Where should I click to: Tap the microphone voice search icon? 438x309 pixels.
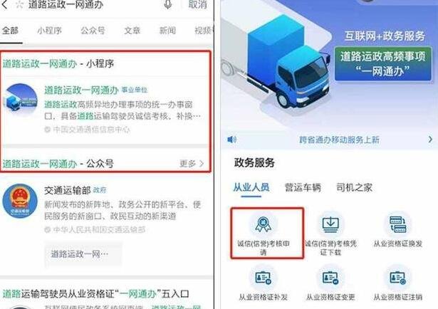167,4
